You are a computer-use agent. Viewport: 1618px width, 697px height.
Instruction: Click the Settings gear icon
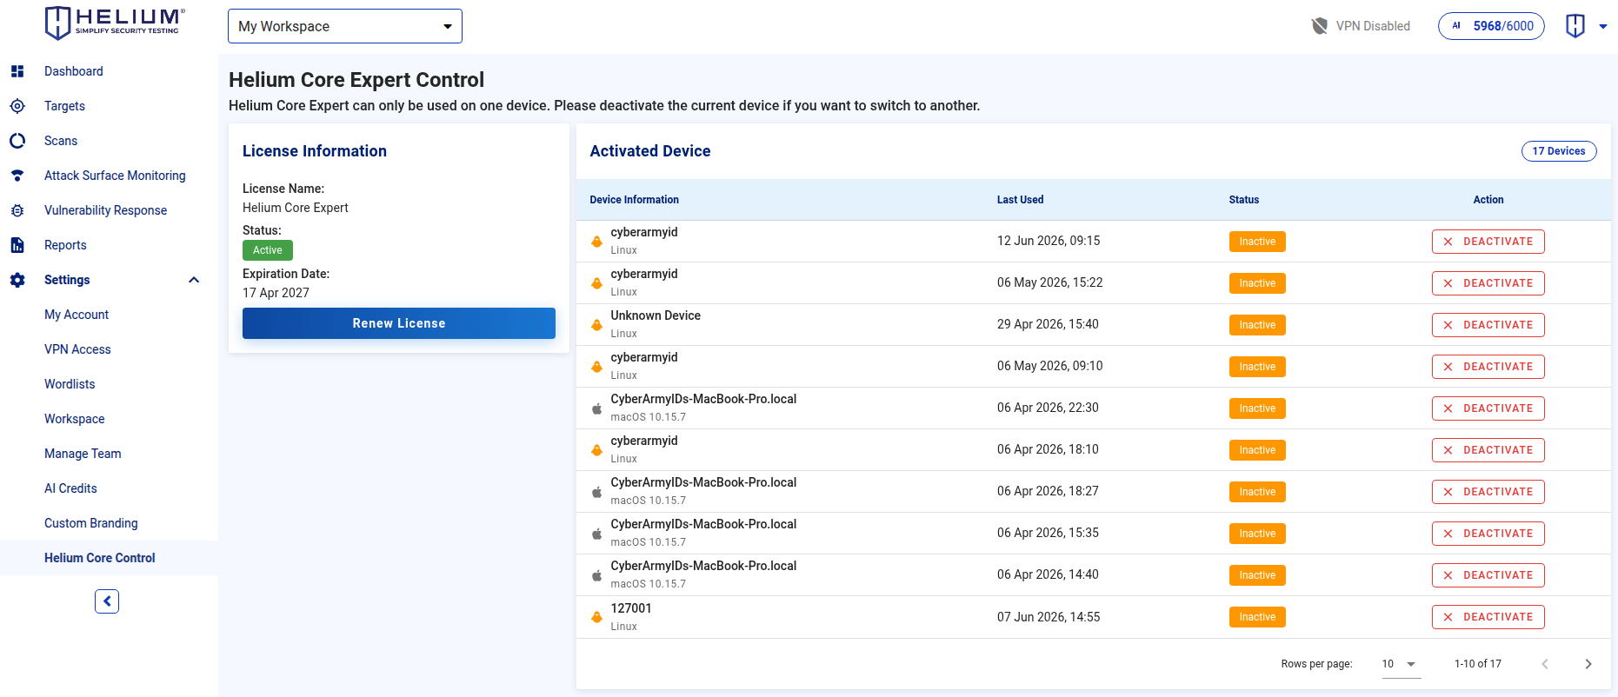click(17, 280)
